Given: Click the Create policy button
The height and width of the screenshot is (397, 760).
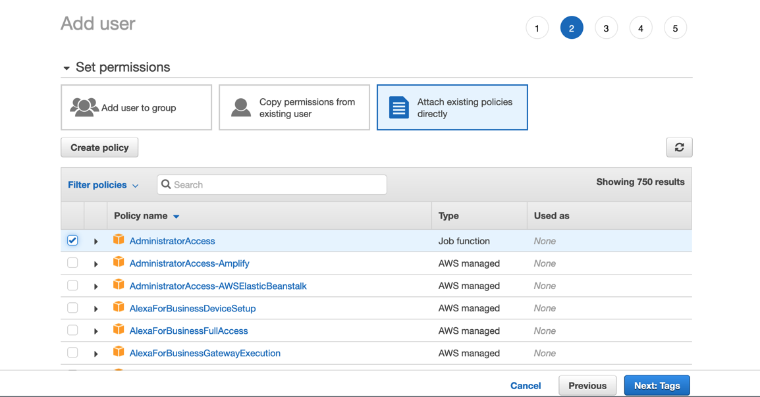Looking at the screenshot, I should coord(99,147).
